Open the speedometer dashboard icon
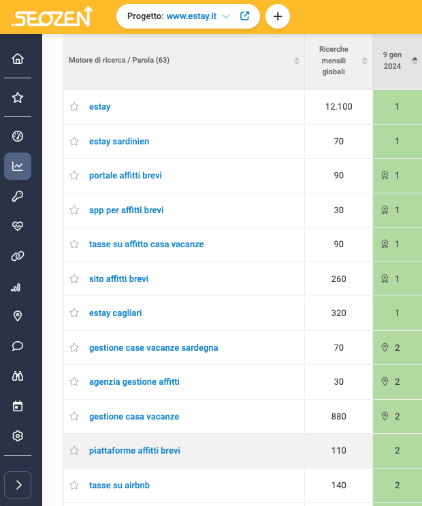This screenshot has height=506, width=422. (x=18, y=136)
